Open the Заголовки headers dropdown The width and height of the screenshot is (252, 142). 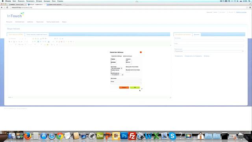(x=117, y=68)
